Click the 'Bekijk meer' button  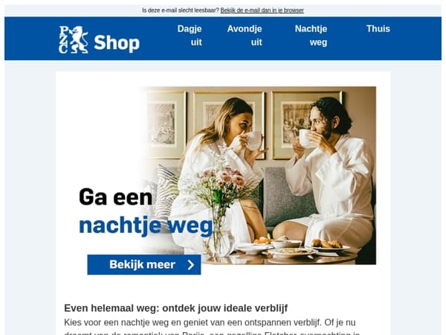144,264
